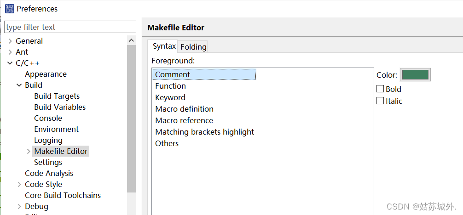Expand the Debug tree node
This screenshot has height=215, width=463.
pos(19,206)
